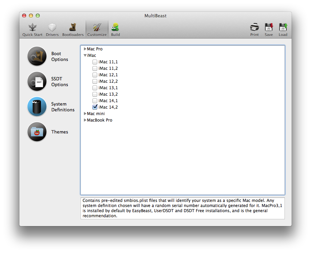Click the smbios.plist description text box
Image resolution: width=311 pixels, height=253 pixels.
183,208
